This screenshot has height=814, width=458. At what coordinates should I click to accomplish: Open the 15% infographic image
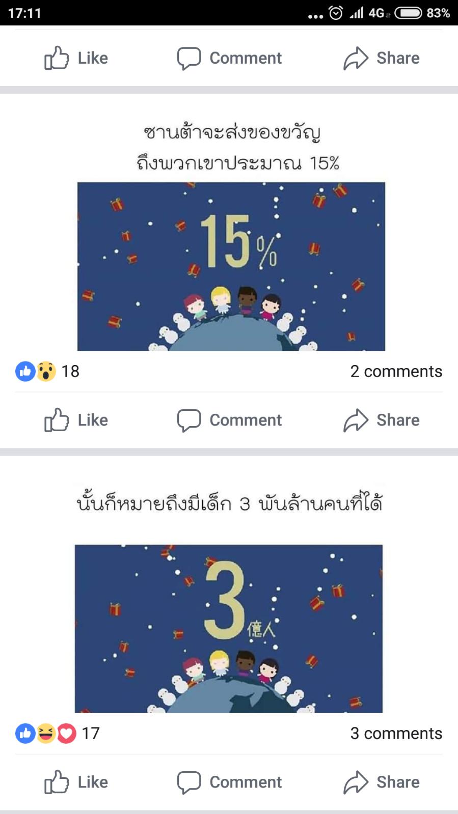click(x=231, y=266)
